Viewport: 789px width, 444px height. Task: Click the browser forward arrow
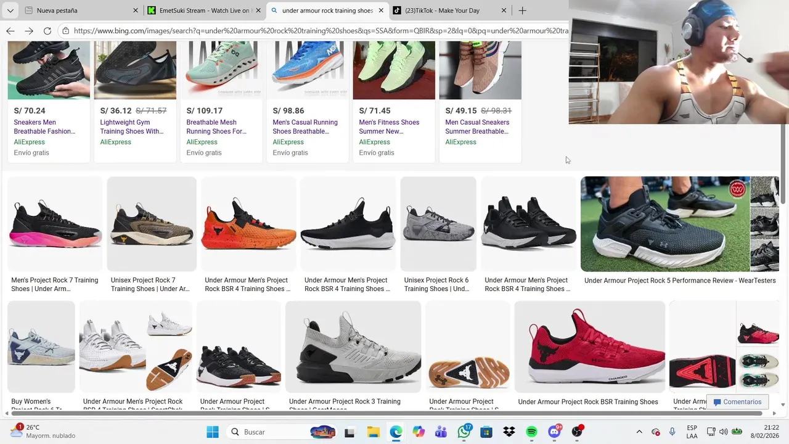click(29, 30)
